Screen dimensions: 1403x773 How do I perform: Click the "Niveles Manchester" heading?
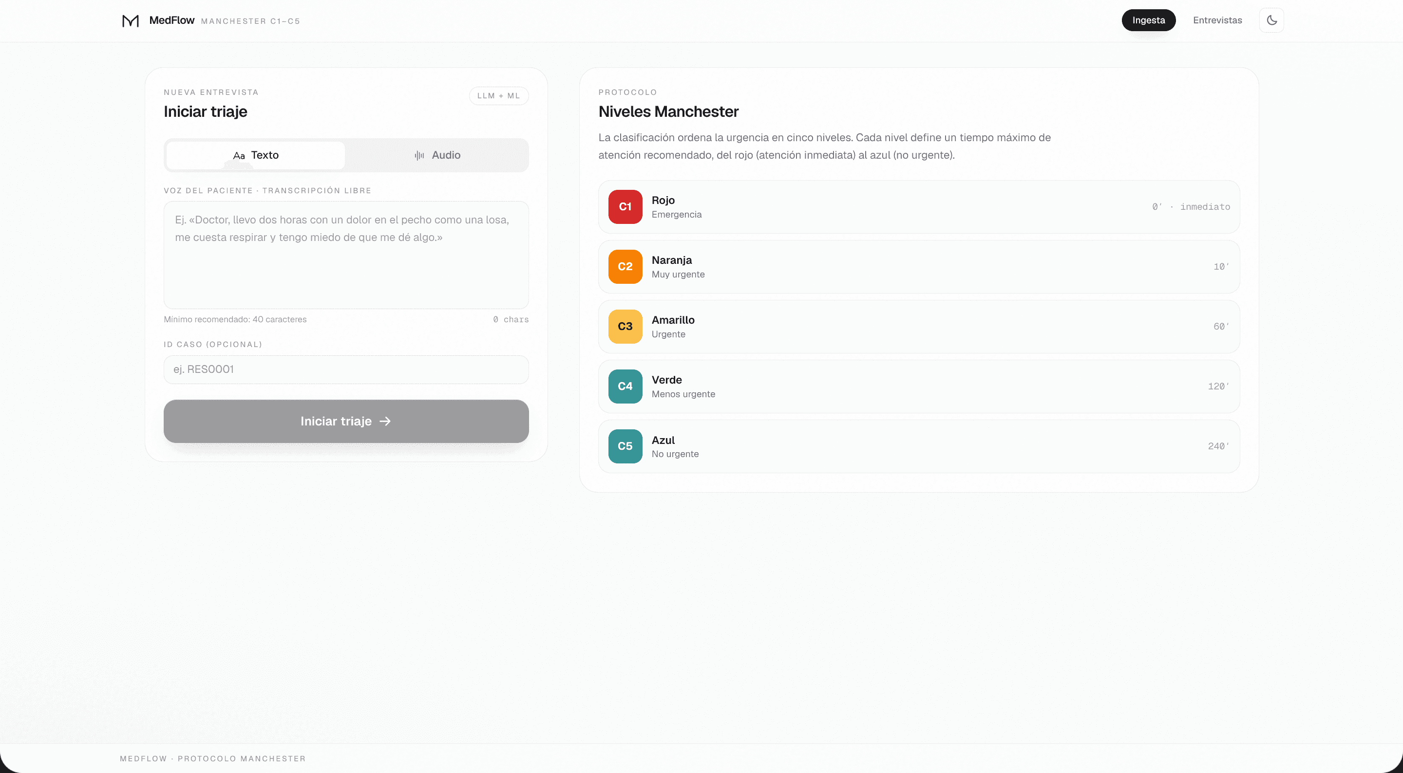(x=668, y=111)
